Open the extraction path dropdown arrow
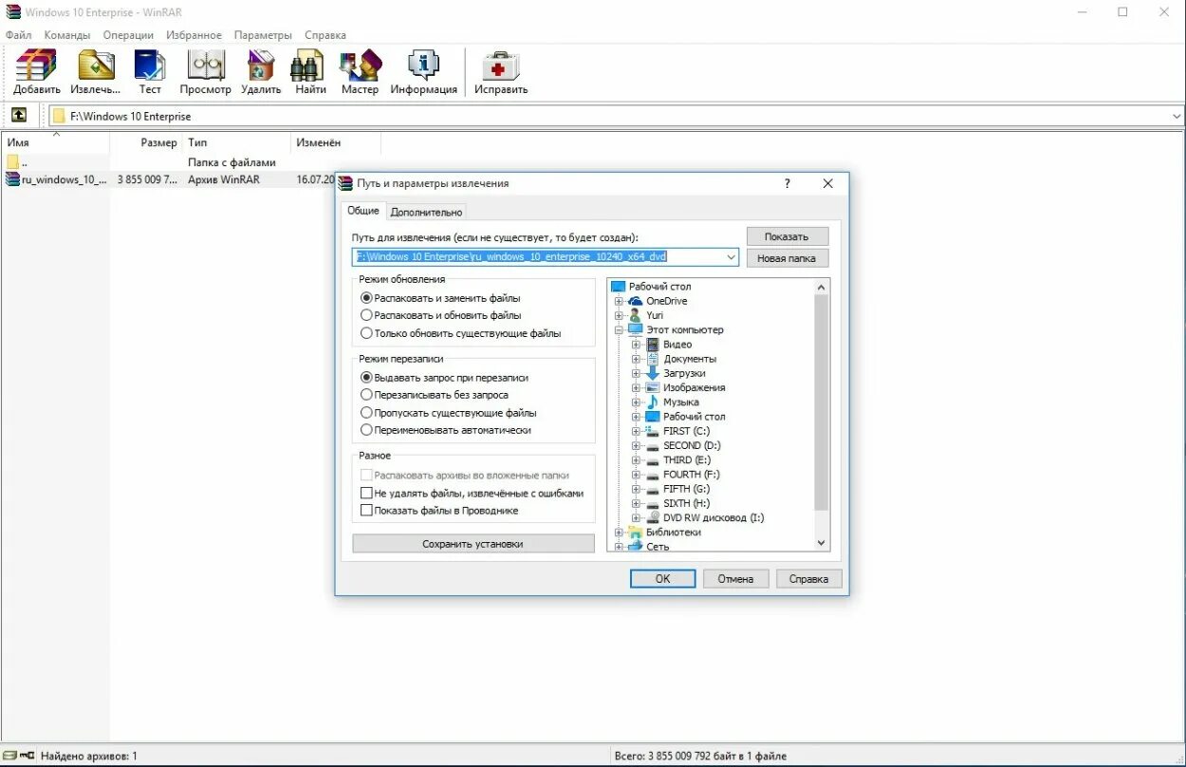Viewport: 1186px width, 767px height. pyautogui.click(x=731, y=257)
